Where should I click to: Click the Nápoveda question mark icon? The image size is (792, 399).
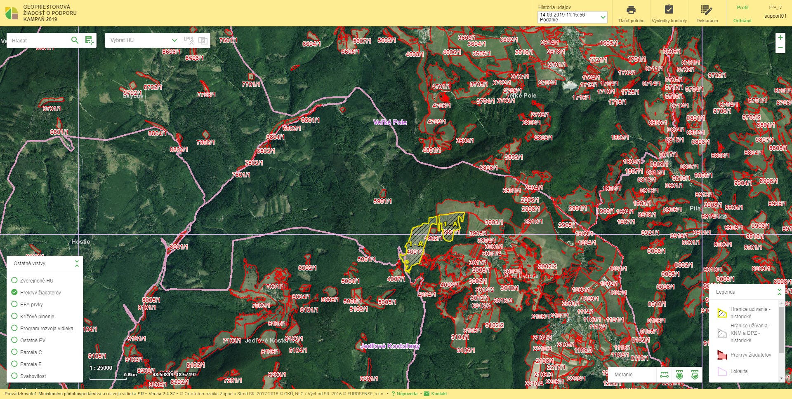pyautogui.click(x=393, y=394)
